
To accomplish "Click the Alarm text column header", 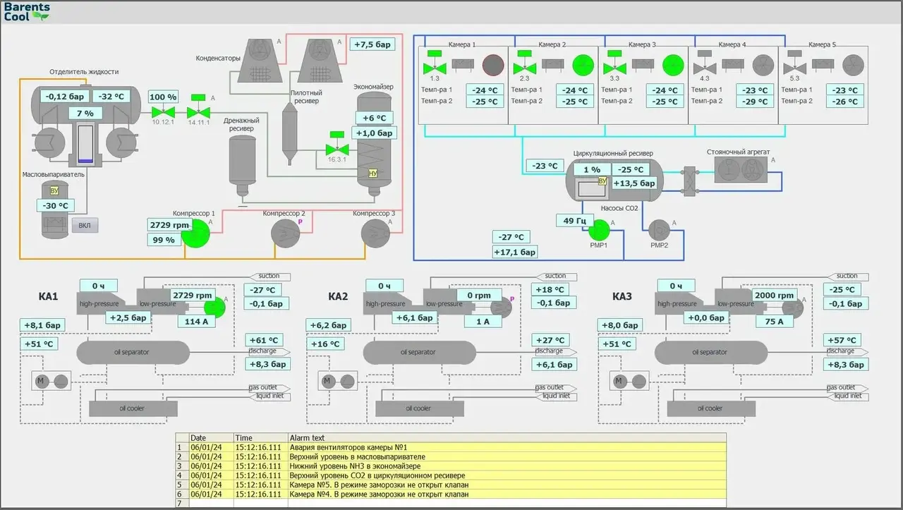I will pyautogui.click(x=507, y=437).
